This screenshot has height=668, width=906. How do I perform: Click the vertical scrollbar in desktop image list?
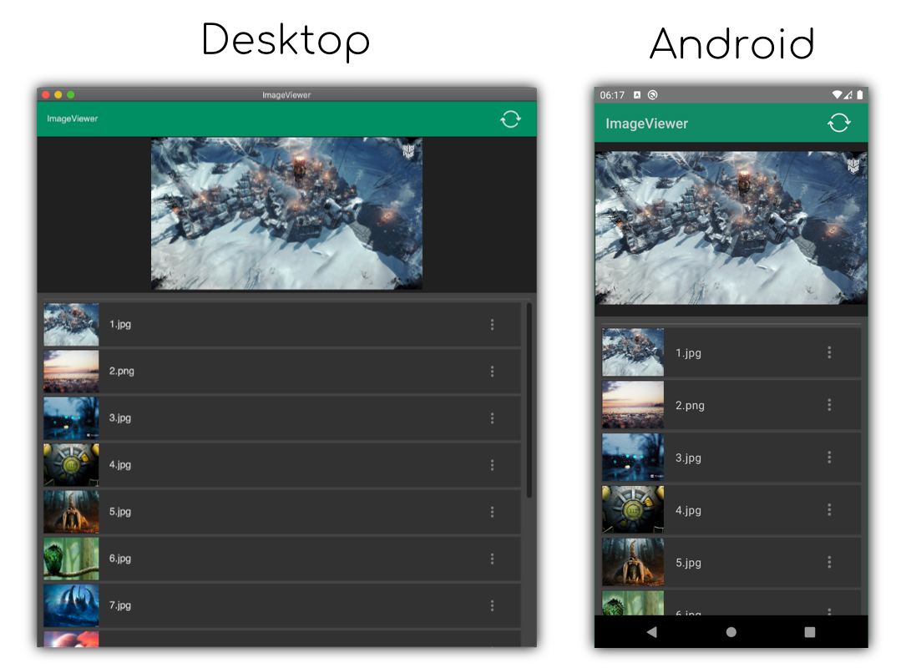pos(529,401)
